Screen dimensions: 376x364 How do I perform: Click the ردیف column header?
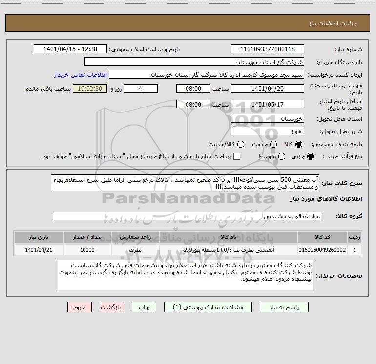(355, 237)
